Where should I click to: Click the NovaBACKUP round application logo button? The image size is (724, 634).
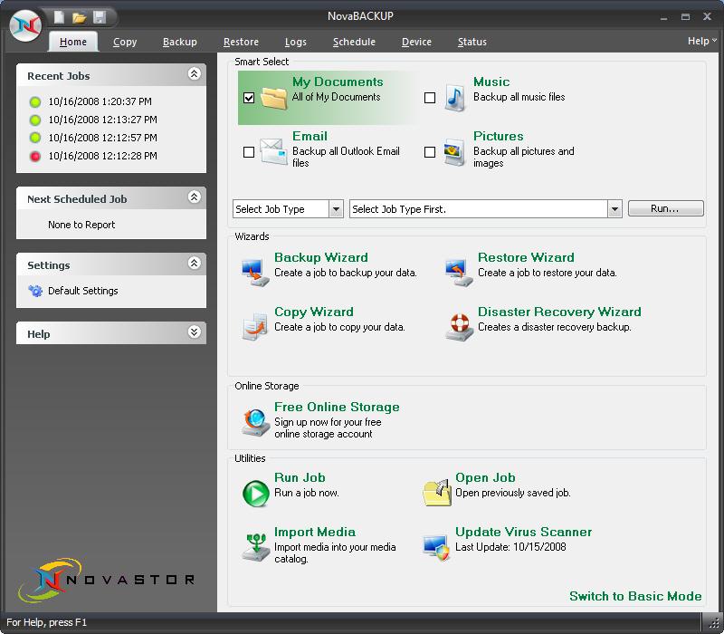click(26, 25)
